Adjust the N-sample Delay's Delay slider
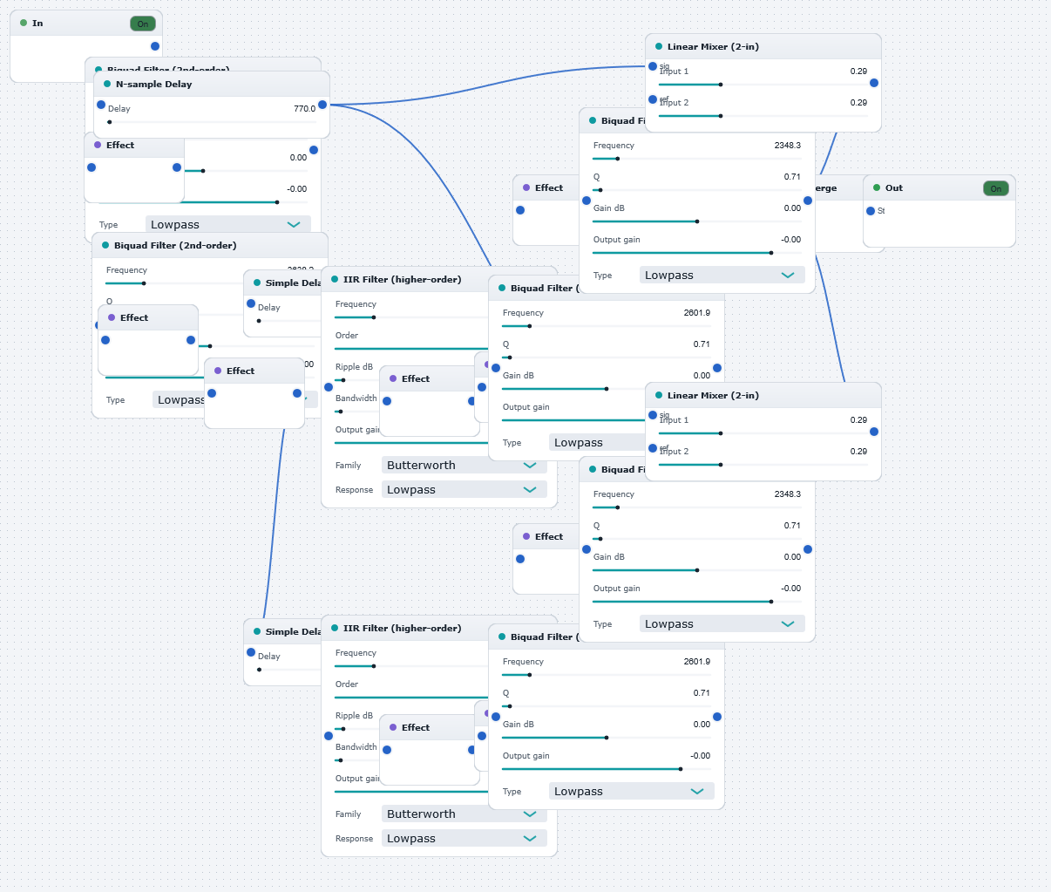This screenshot has width=1051, height=892. 212,122
